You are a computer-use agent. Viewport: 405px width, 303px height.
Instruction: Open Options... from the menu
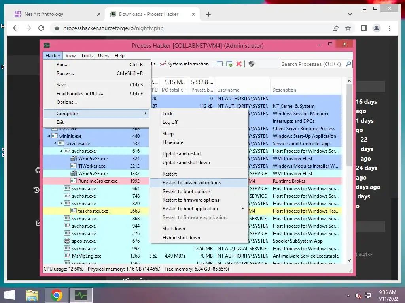(x=97, y=102)
